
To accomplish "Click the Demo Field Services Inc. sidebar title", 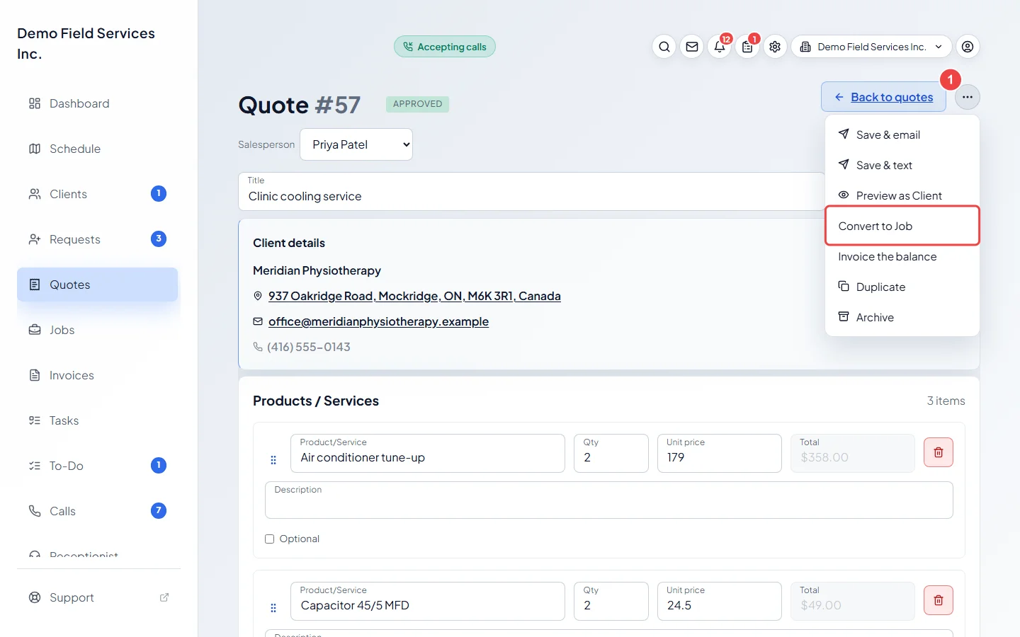I will point(86,43).
